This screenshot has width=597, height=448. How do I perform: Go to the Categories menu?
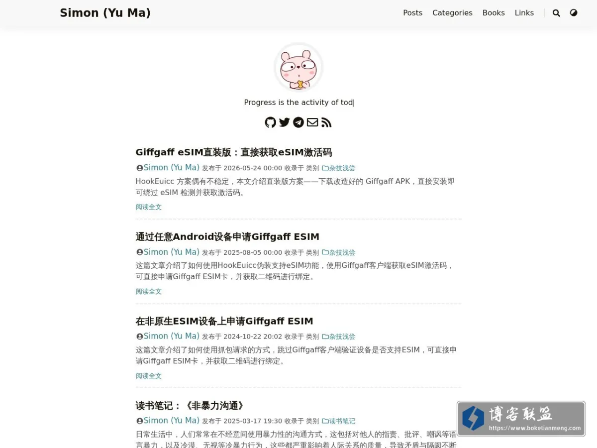[452, 13]
